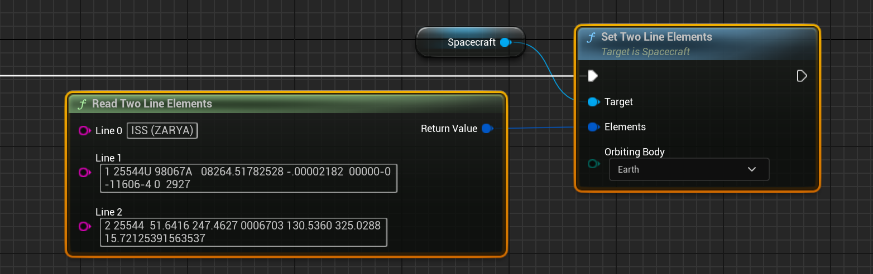Click the Orbiting Body input pin
873x274 pixels.
pyautogui.click(x=593, y=164)
